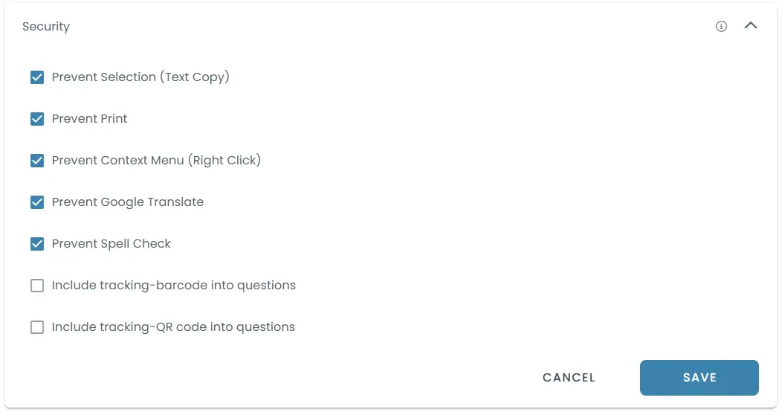Uncheck the Prevent Spell Check checkbox
This screenshot has width=782, height=412.
(37, 244)
